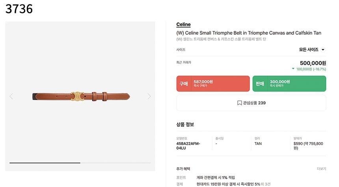Expand the size caret arrow
Image resolution: width=339 pixels, height=187 pixels.
click(323, 50)
